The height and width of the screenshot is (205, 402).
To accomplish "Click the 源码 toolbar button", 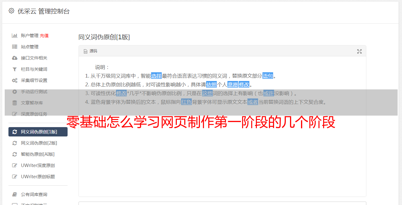I will coord(90,51).
